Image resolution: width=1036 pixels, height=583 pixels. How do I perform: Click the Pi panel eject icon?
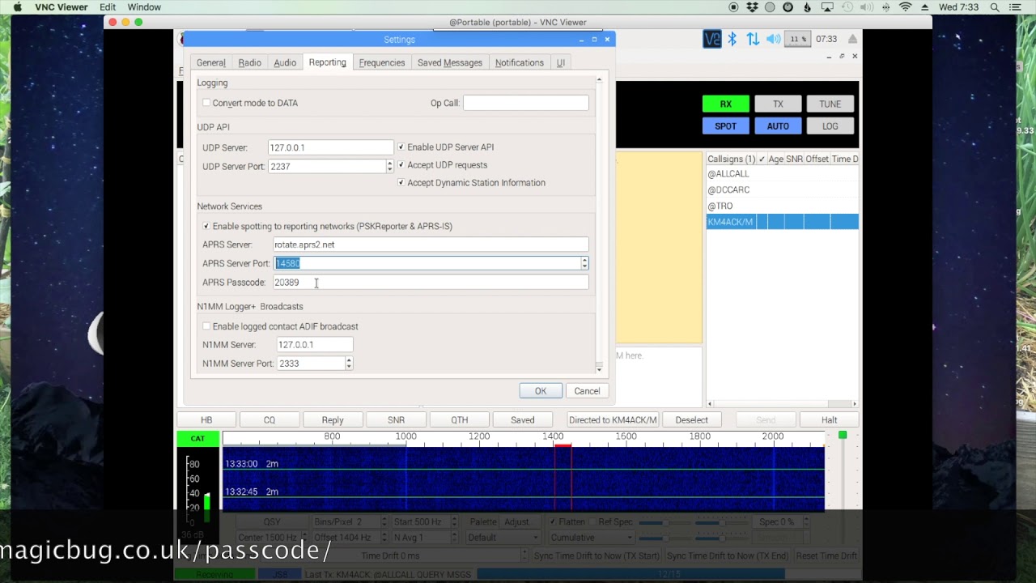click(x=853, y=39)
